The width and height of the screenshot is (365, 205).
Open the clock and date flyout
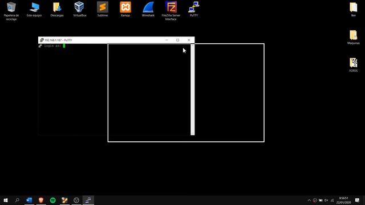343,200
